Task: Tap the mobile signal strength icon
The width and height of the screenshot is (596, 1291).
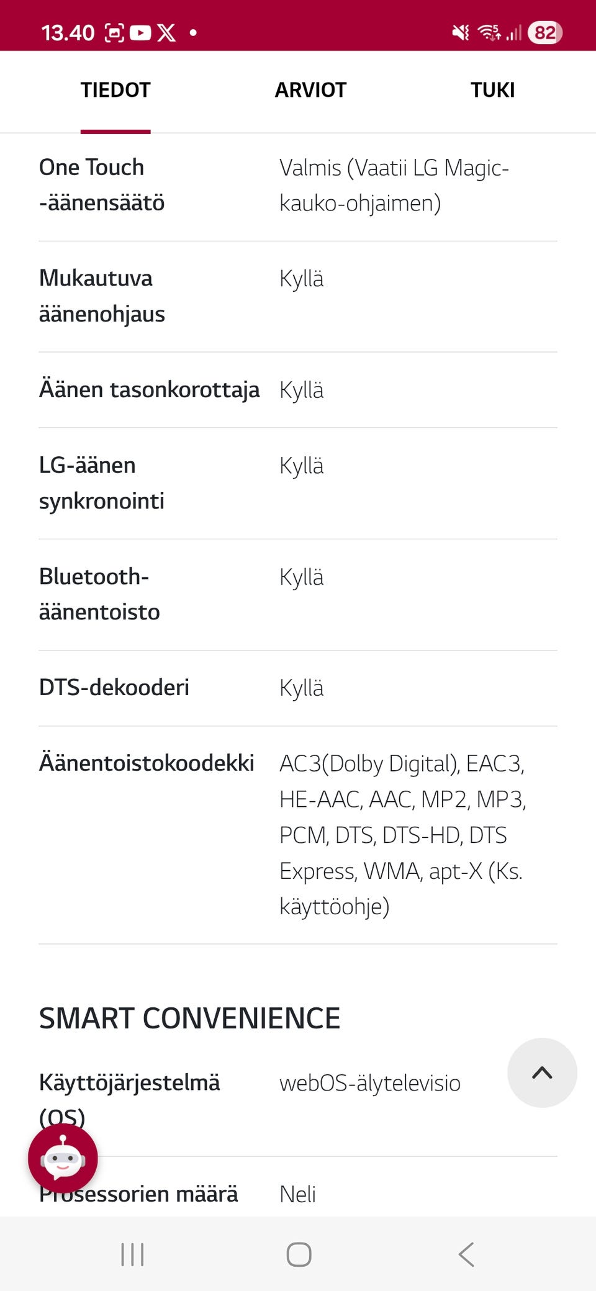Action: coord(513,32)
